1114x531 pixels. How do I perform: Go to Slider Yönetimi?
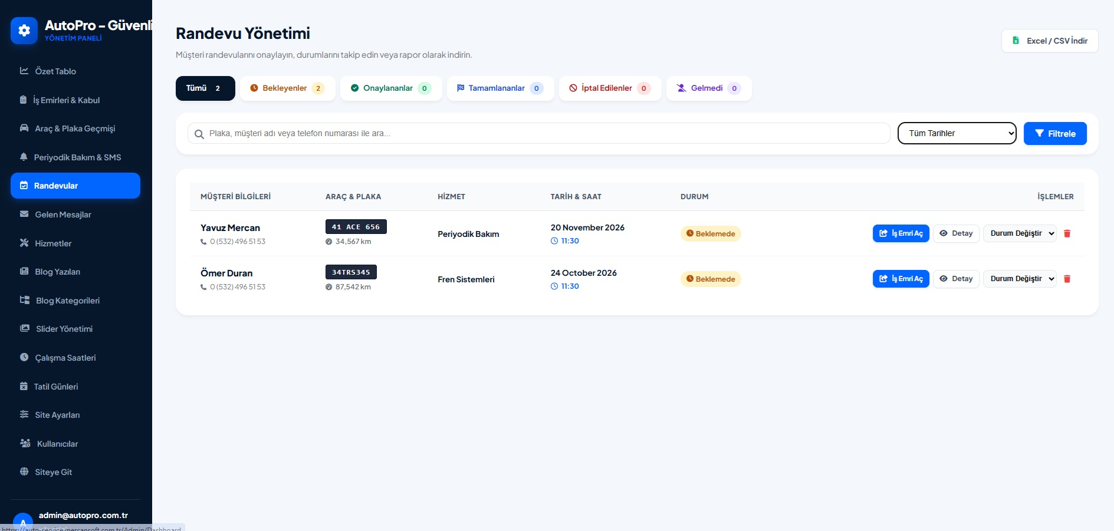click(75, 329)
